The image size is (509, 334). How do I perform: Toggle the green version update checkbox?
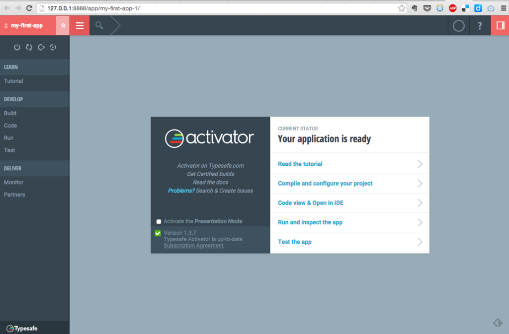click(x=158, y=233)
